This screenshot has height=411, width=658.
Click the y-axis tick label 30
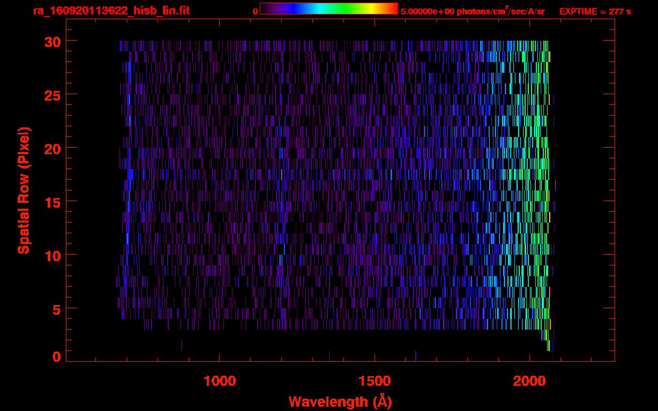coord(53,41)
